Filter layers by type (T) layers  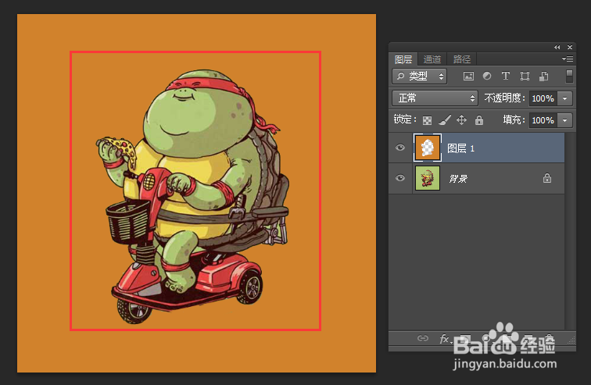click(x=506, y=76)
